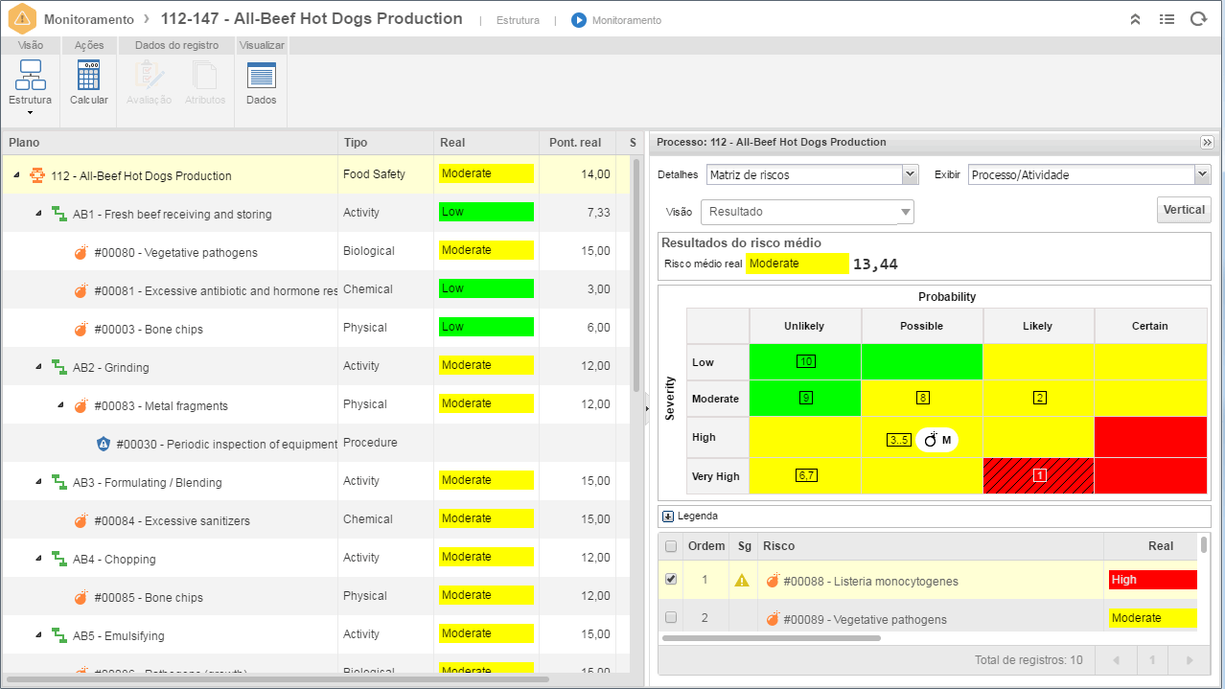Collapse the process panel with arrow icon

(1207, 142)
